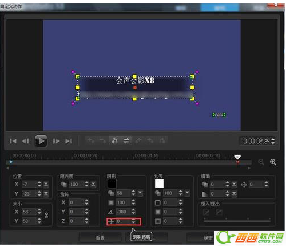This screenshot has height=246, width=286.
Task: Click the mirror fade gradient icon
Action: click(x=205, y=194)
